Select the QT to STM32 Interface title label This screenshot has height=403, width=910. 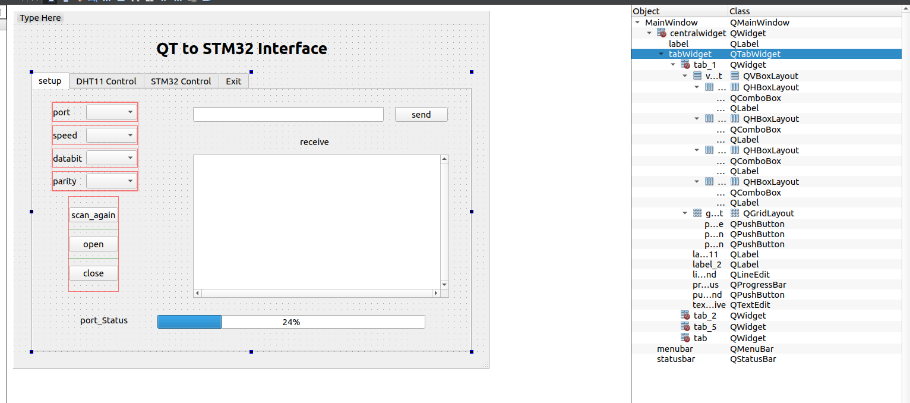242,48
